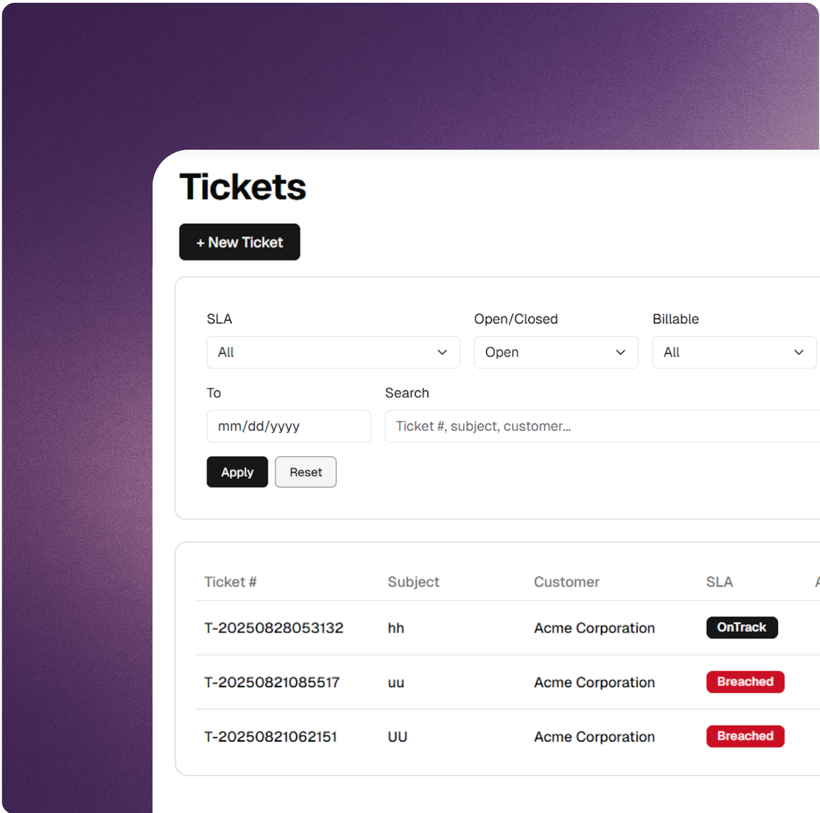Click the mm/dd/yyyy date input field
This screenshot has height=813, width=820.
pos(288,426)
